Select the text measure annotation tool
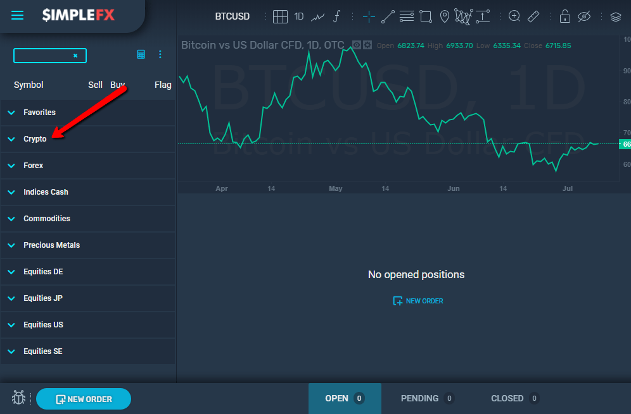 (x=483, y=16)
